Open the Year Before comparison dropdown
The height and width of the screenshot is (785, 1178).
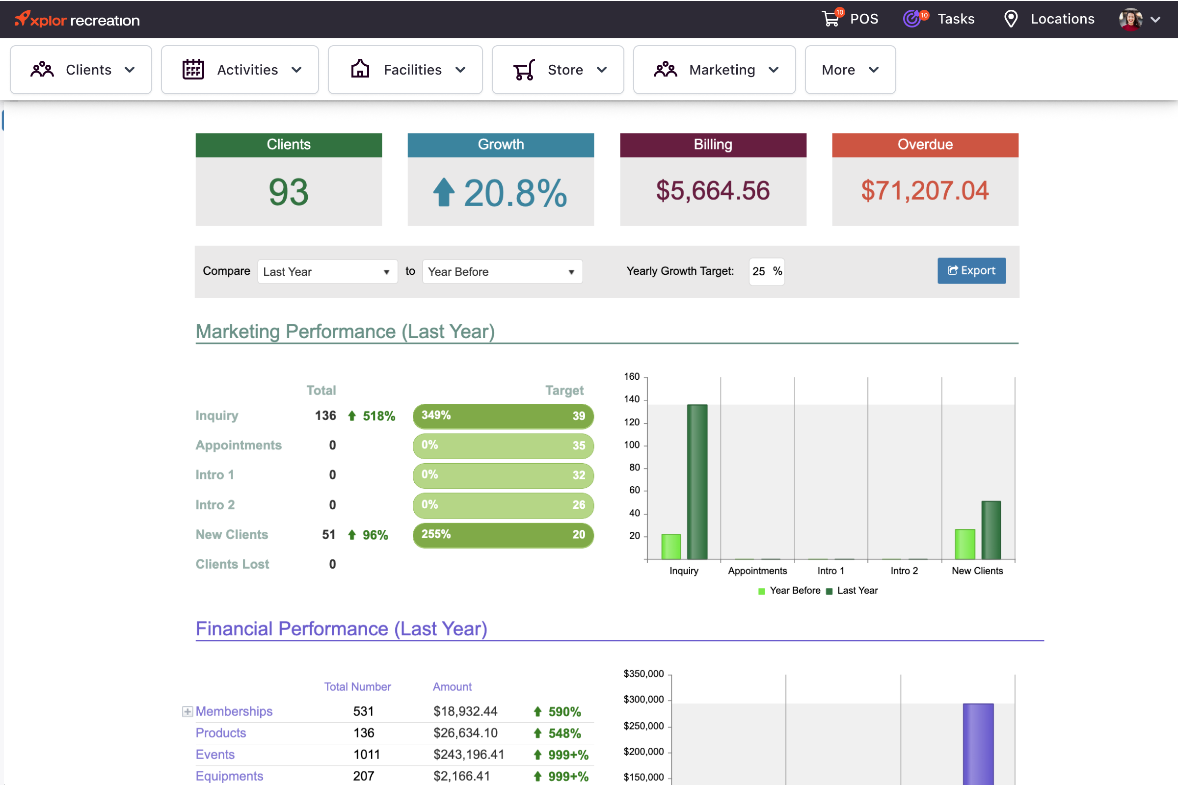click(501, 271)
